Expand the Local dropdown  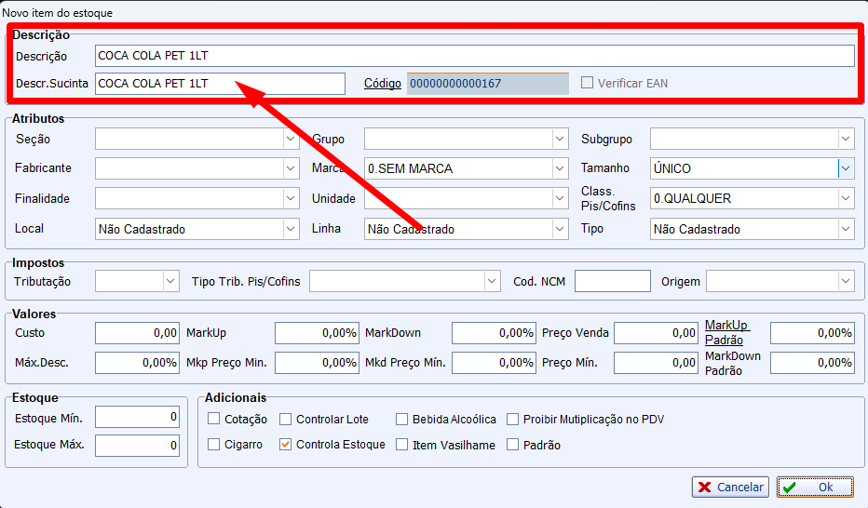[291, 229]
